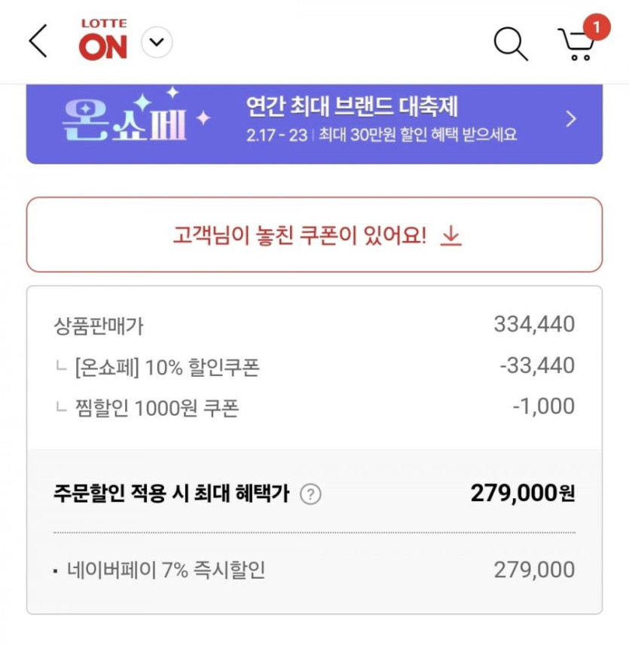629x645 pixels.
Task: Open the LOTTE ON home logo
Action: (x=103, y=41)
